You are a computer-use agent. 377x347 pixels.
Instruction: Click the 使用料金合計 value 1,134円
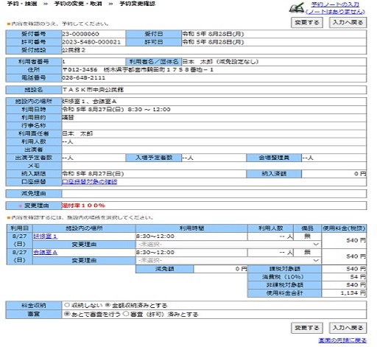[x=353, y=293]
